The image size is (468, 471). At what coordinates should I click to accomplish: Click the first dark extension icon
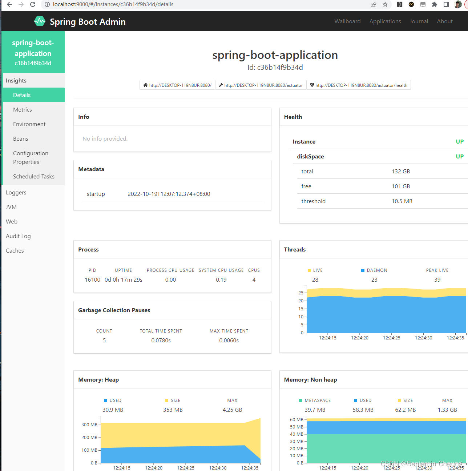coord(400,4)
